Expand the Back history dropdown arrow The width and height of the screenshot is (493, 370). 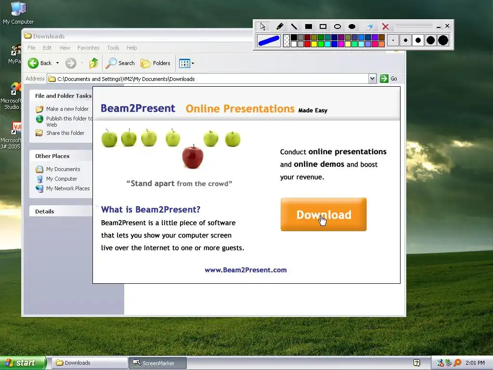tap(58, 63)
